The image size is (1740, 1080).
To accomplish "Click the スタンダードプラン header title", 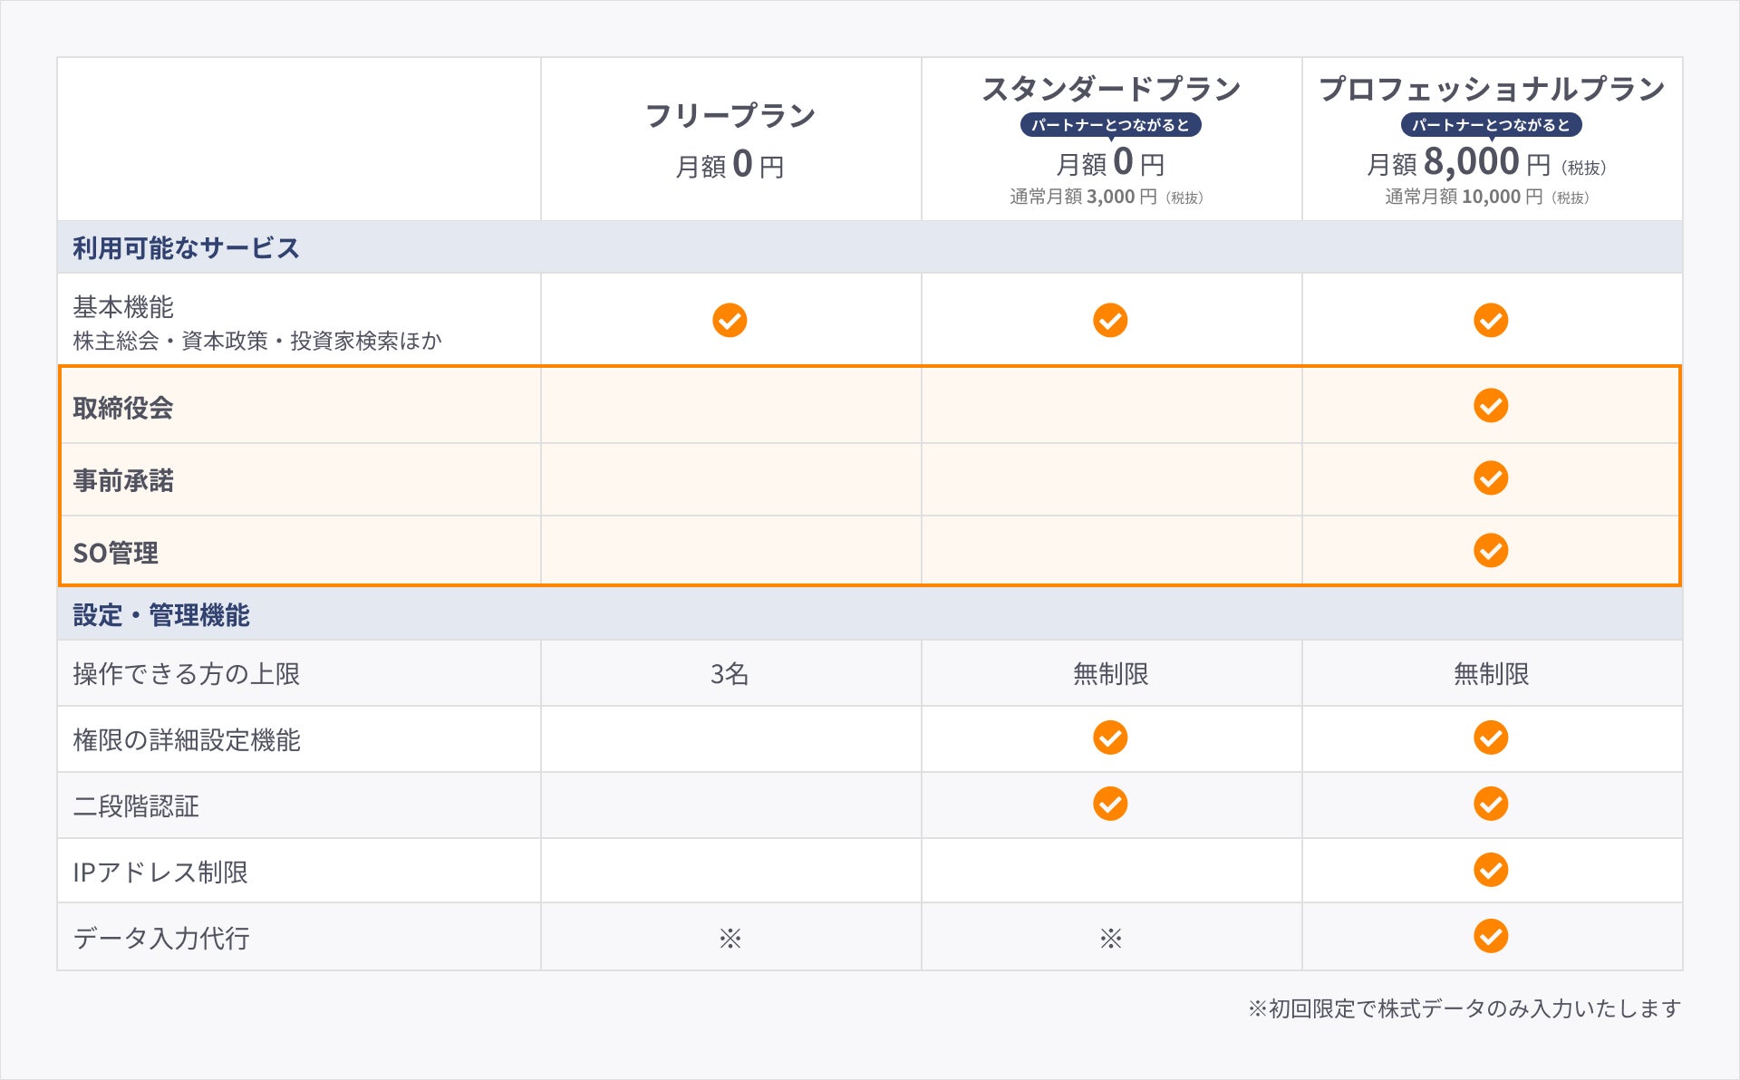I will [1111, 89].
